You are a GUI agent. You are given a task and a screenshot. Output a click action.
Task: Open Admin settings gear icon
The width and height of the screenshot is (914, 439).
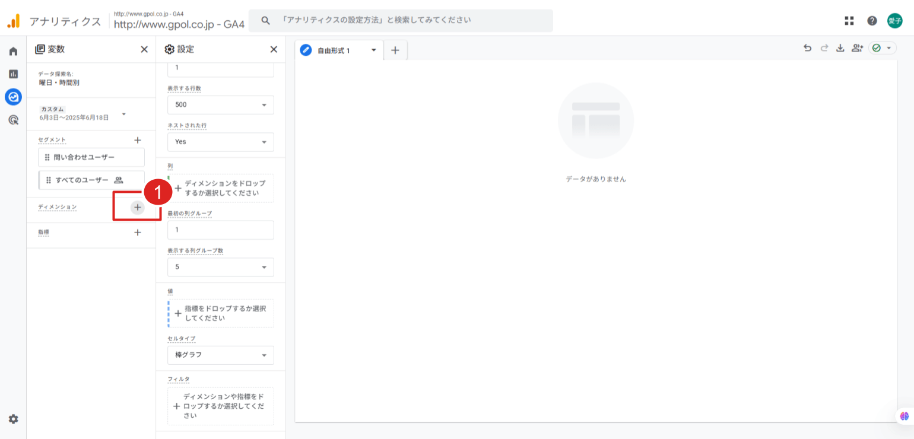click(13, 419)
